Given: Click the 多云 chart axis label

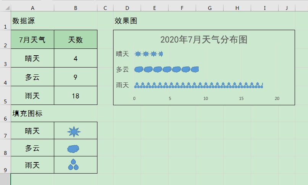Looking at the screenshot, I should 122,69.
